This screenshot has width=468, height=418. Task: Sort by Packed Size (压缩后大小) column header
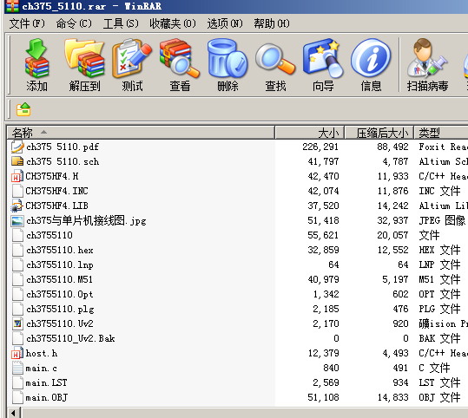click(x=379, y=133)
